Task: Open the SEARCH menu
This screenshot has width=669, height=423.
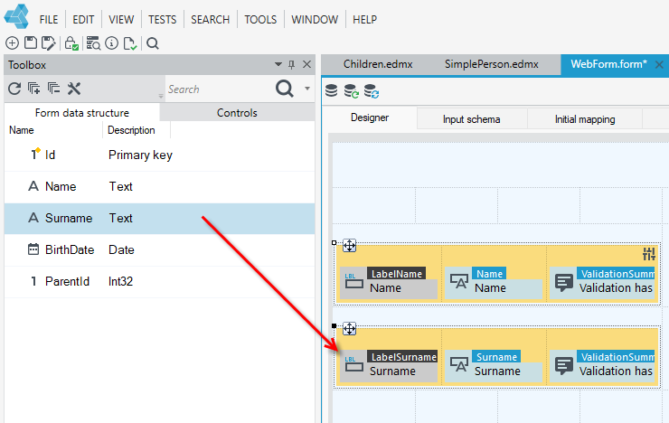Action: (x=210, y=20)
